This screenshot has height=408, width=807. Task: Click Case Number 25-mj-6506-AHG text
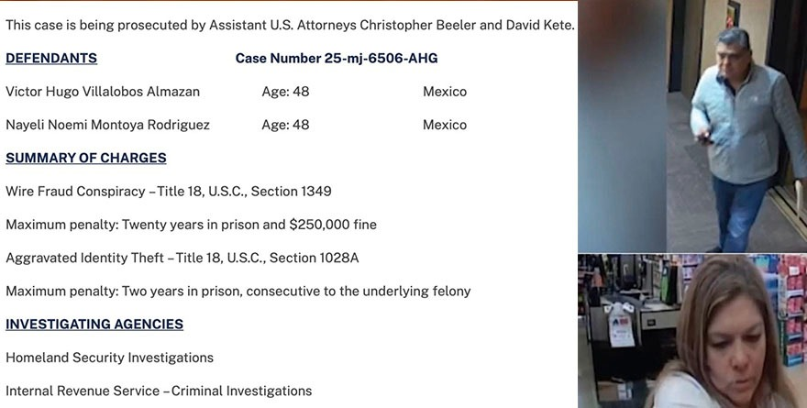click(x=337, y=59)
